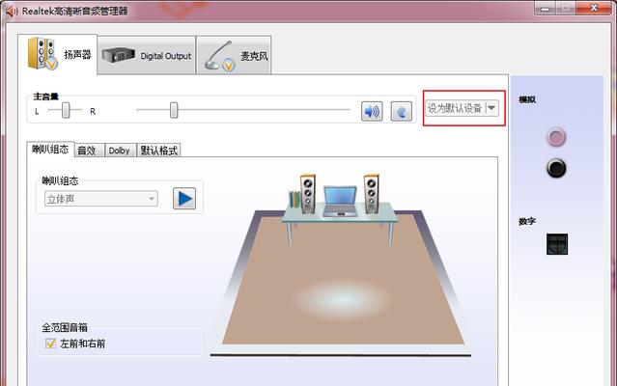Click the laptop in the room preview

click(x=341, y=202)
